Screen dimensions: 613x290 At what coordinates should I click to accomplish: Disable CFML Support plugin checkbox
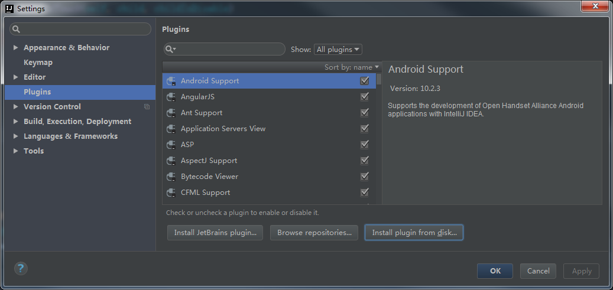364,193
